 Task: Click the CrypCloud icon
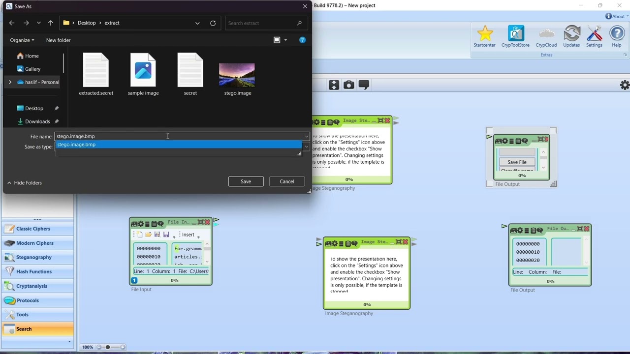pos(546,36)
